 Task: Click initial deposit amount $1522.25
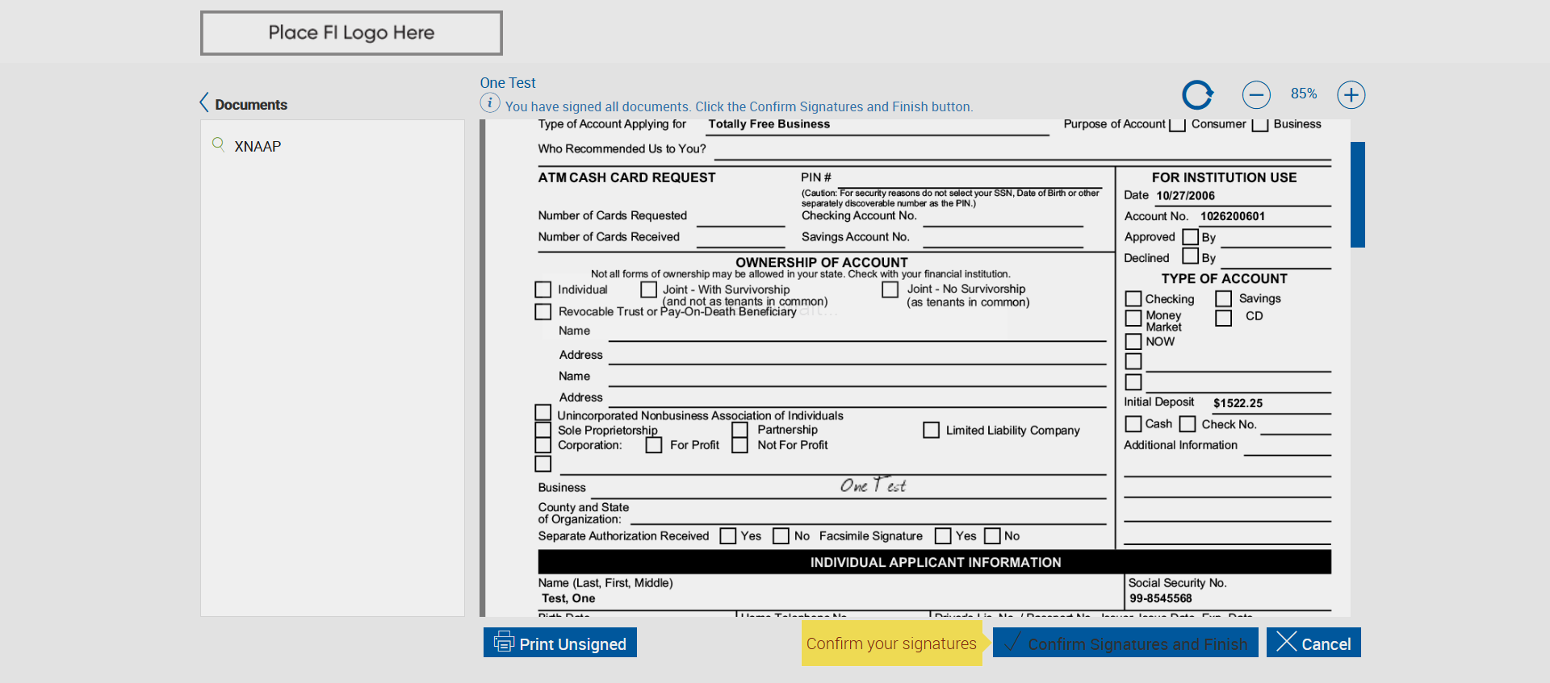(x=1238, y=403)
